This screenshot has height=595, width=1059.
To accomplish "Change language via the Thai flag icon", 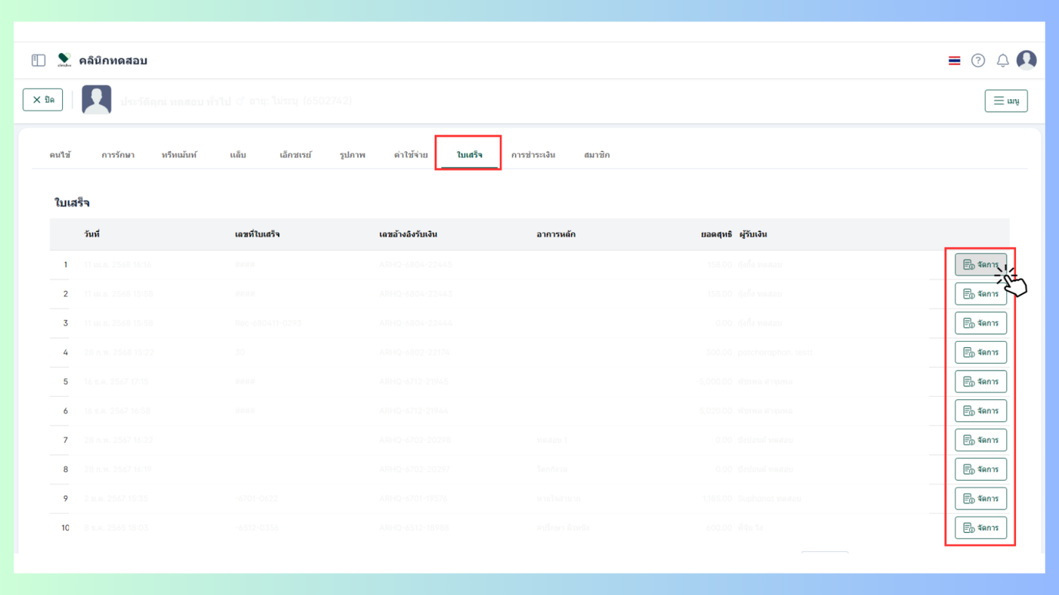I will pos(955,60).
